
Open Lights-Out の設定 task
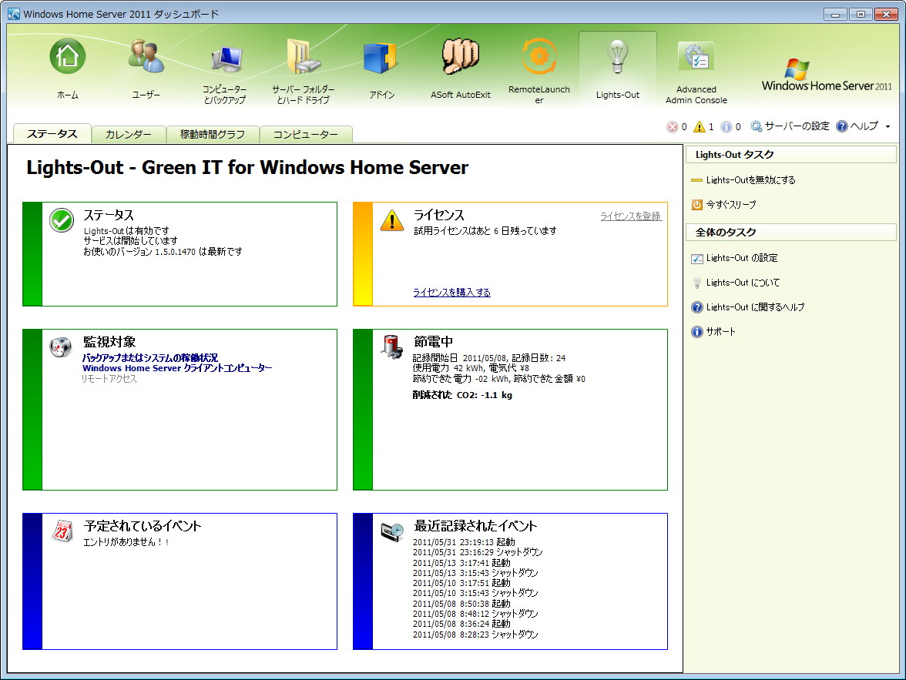coord(742,258)
